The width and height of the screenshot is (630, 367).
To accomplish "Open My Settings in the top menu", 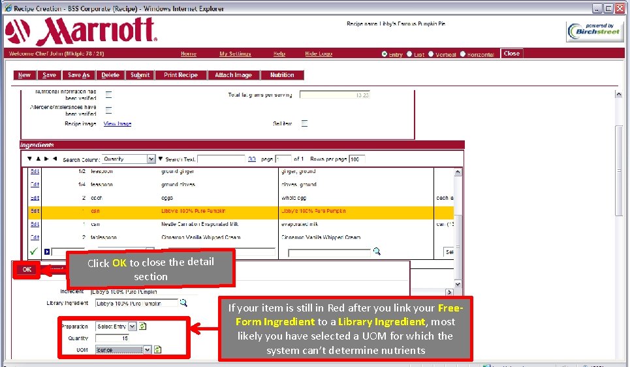I will pos(235,54).
